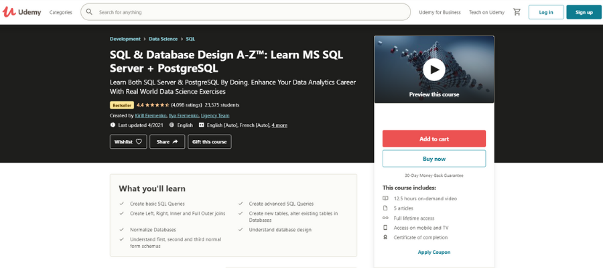Go to Data Science breadcrumb
The image size is (603, 268).
point(163,39)
